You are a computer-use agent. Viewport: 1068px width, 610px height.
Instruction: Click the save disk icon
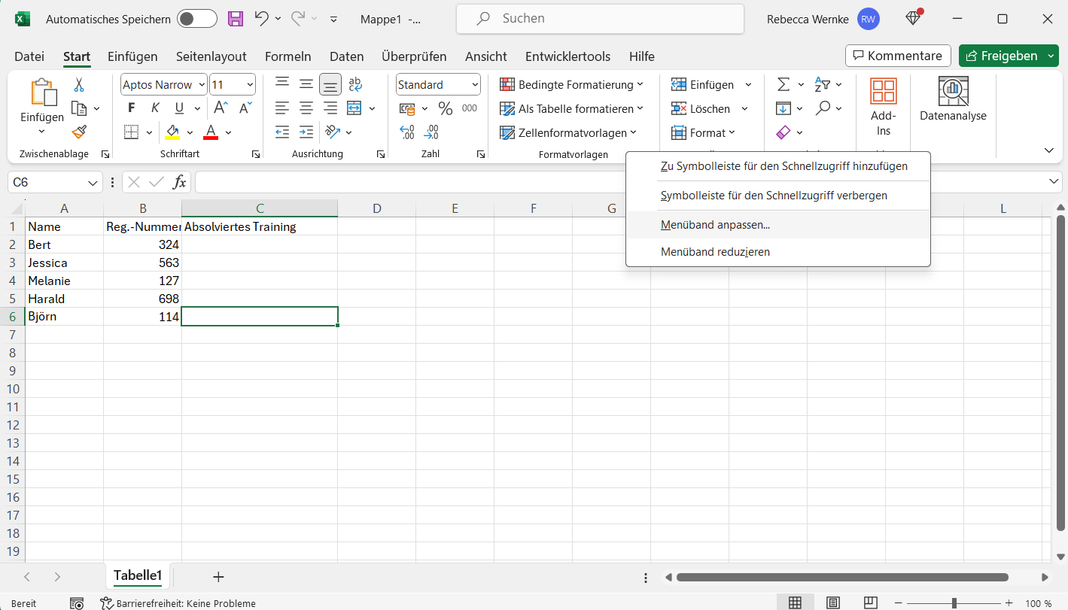236,19
